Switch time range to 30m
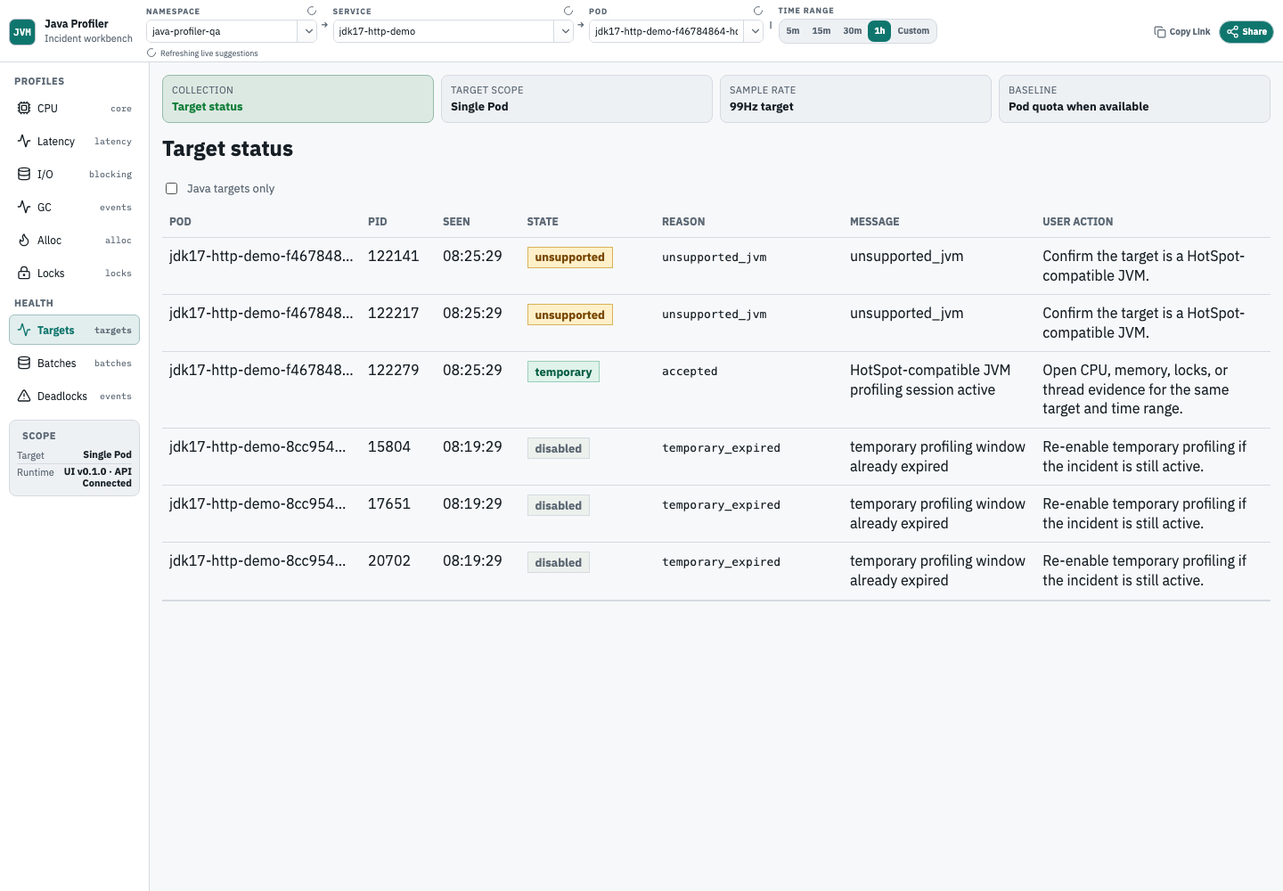The width and height of the screenshot is (1283, 891). click(x=853, y=31)
